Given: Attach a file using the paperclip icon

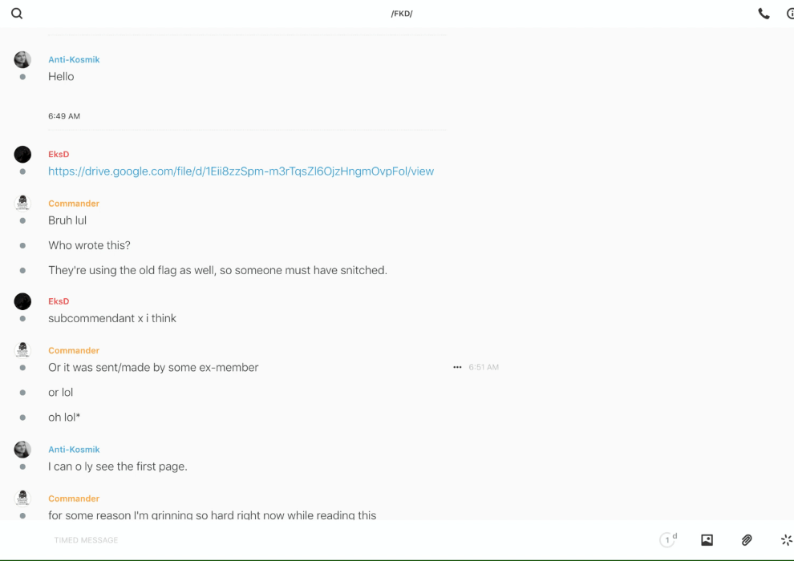Looking at the screenshot, I should click(x=747, y=540).
